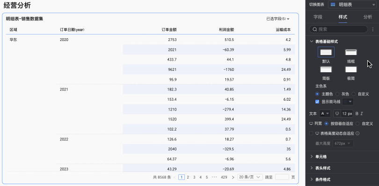Toggle bold text formatting
Screen dimensions: 379x186
click(x=357, y=113)
